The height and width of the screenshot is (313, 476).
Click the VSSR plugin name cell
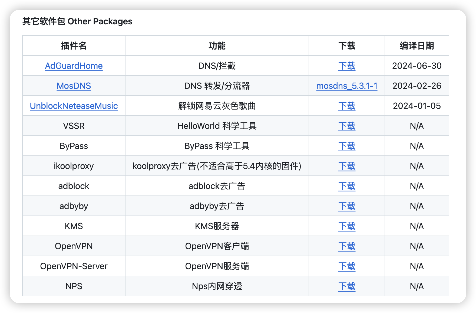tap(74, 126)
